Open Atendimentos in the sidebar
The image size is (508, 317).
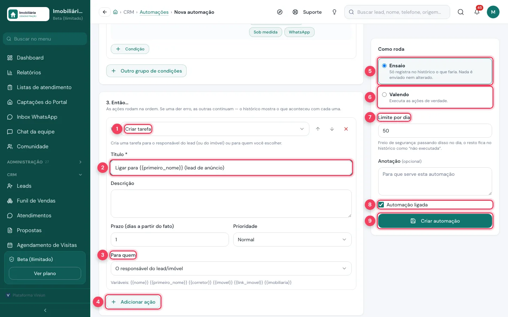pyautogui.click(x=45, y=216)
